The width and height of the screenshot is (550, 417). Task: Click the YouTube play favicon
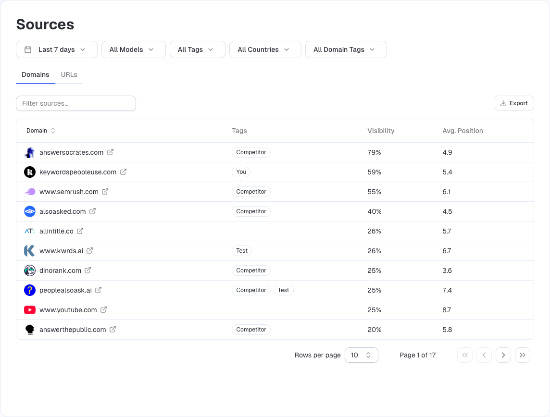[x=30, y=310]
